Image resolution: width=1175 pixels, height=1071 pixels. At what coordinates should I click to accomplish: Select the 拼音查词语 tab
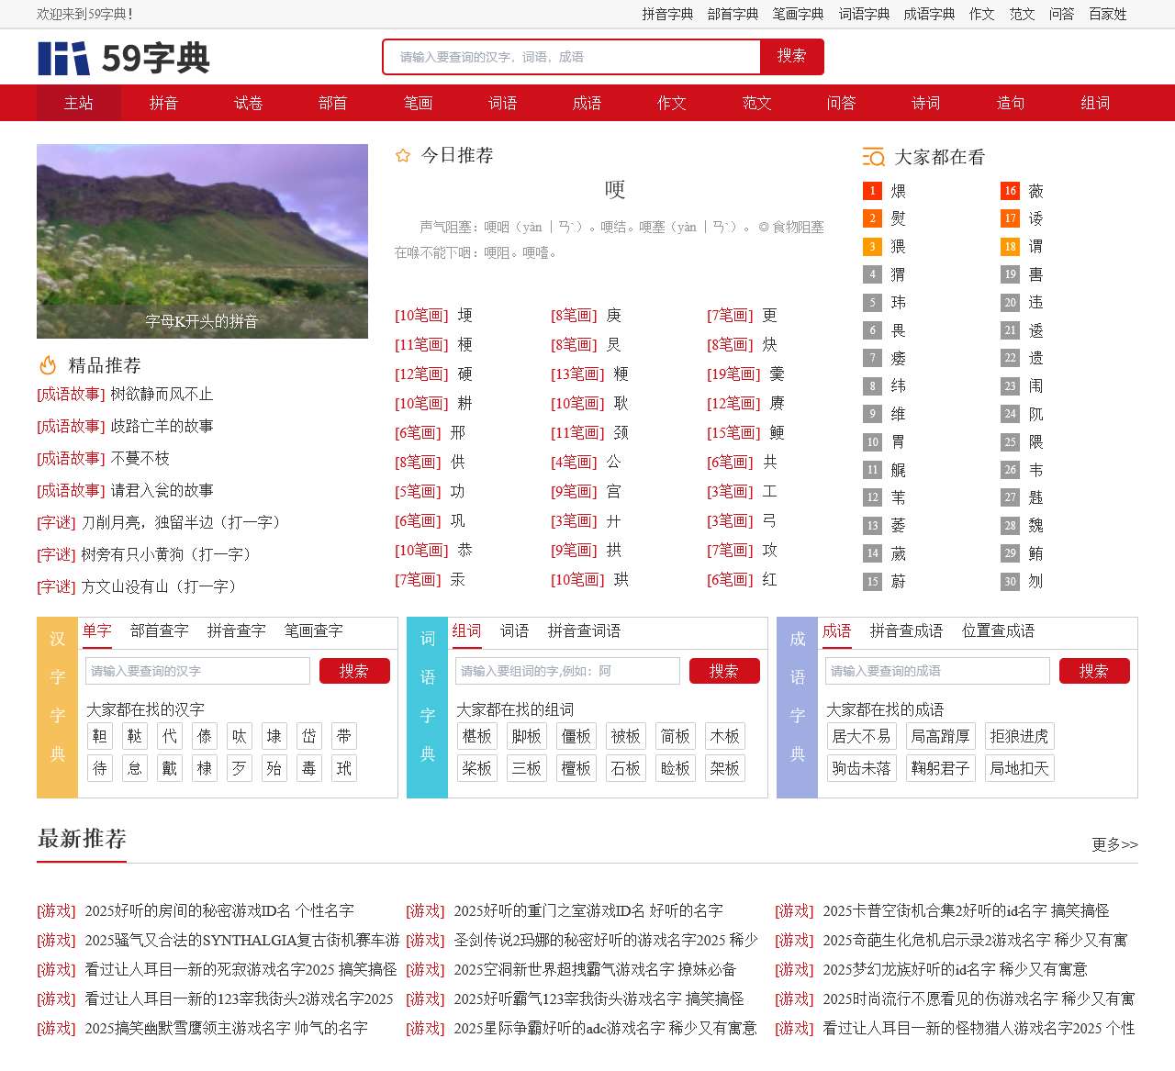(584, 630)
